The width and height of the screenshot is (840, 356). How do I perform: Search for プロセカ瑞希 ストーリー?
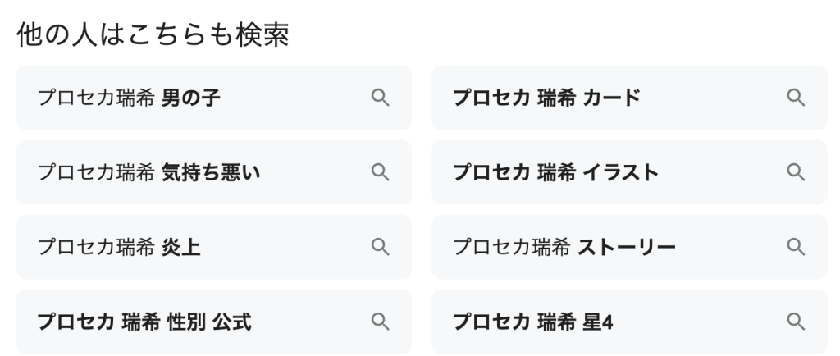629,247
